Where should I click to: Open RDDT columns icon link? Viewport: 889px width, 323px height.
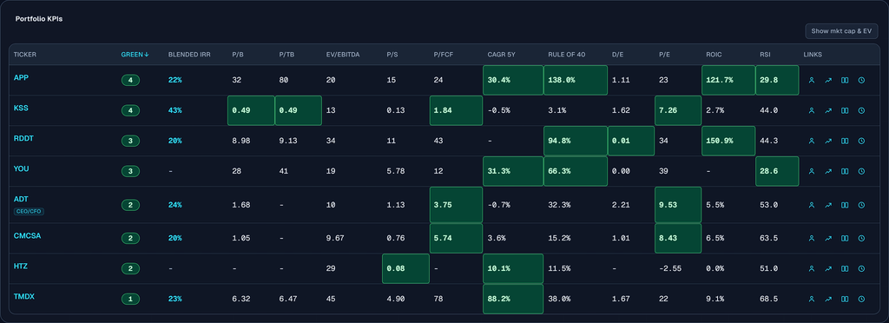pyautogui.click(x=845, y=141)
